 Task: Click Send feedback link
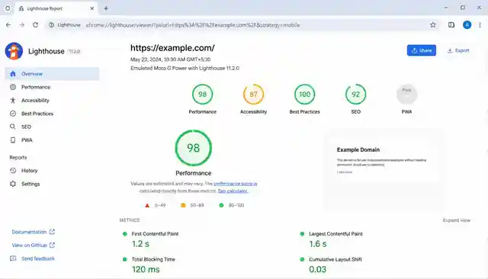(38, 258)
